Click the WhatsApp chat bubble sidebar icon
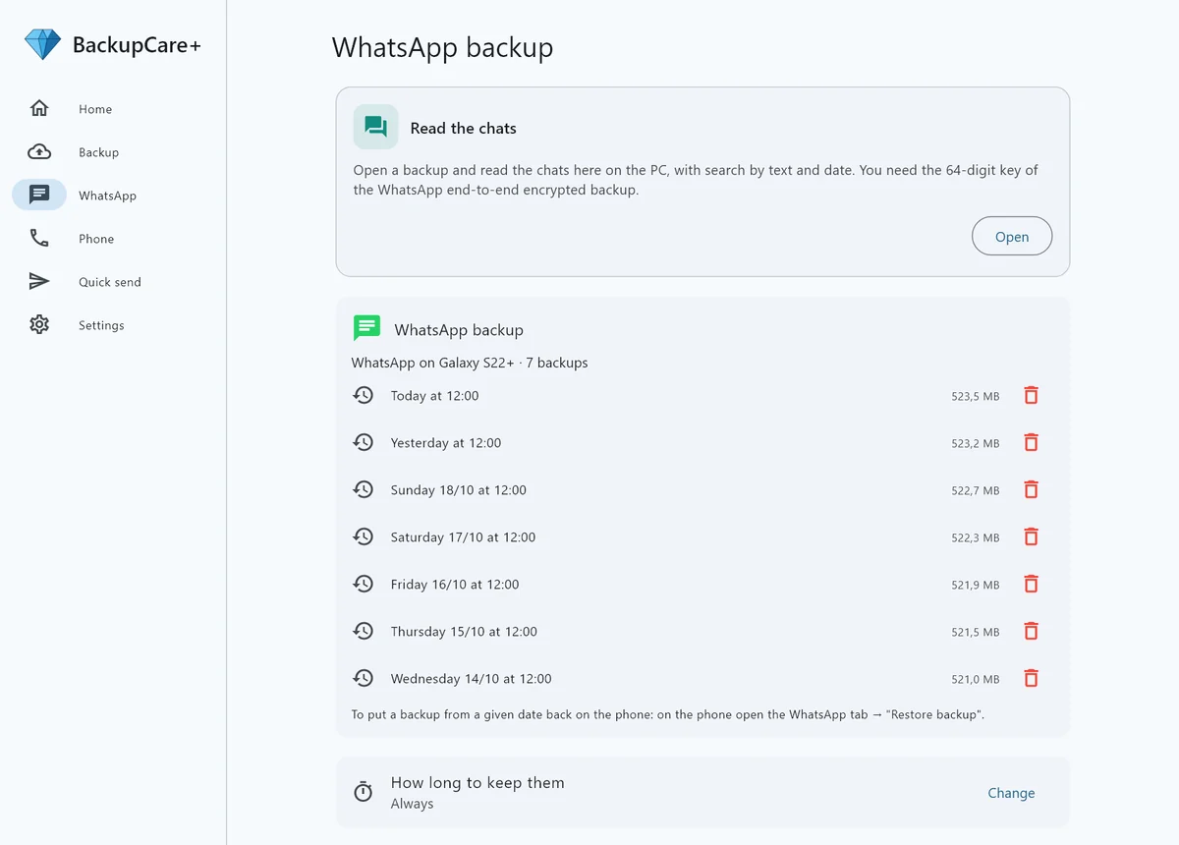 39,195
